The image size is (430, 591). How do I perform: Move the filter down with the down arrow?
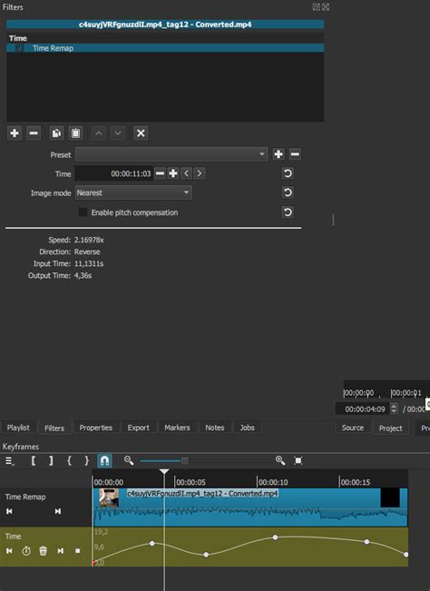118,133
